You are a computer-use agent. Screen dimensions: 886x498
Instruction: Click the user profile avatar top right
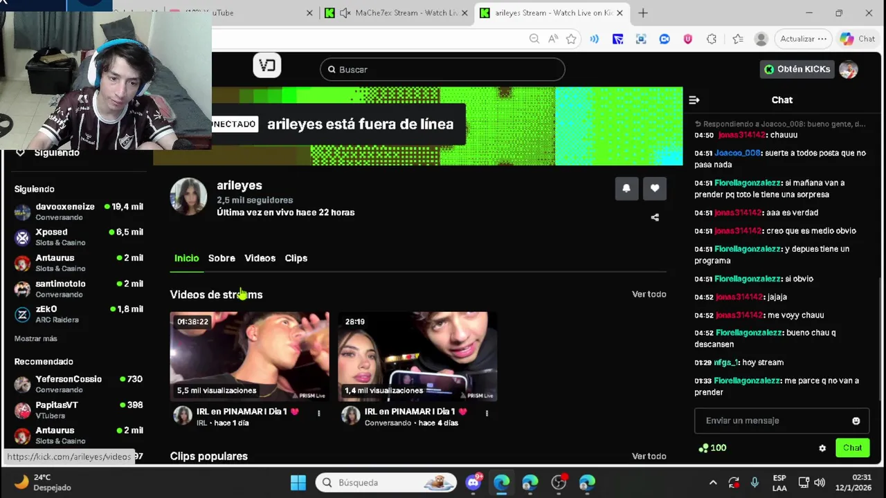point(849,69)
